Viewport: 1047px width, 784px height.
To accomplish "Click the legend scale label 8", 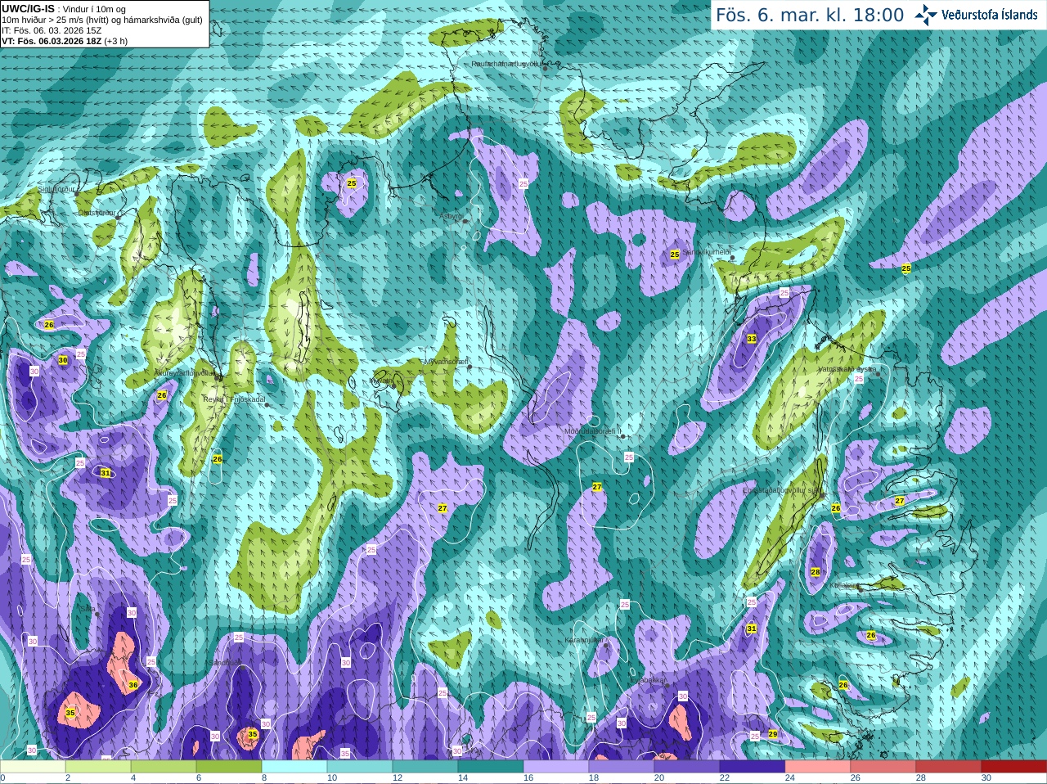I will coord(263,778).
